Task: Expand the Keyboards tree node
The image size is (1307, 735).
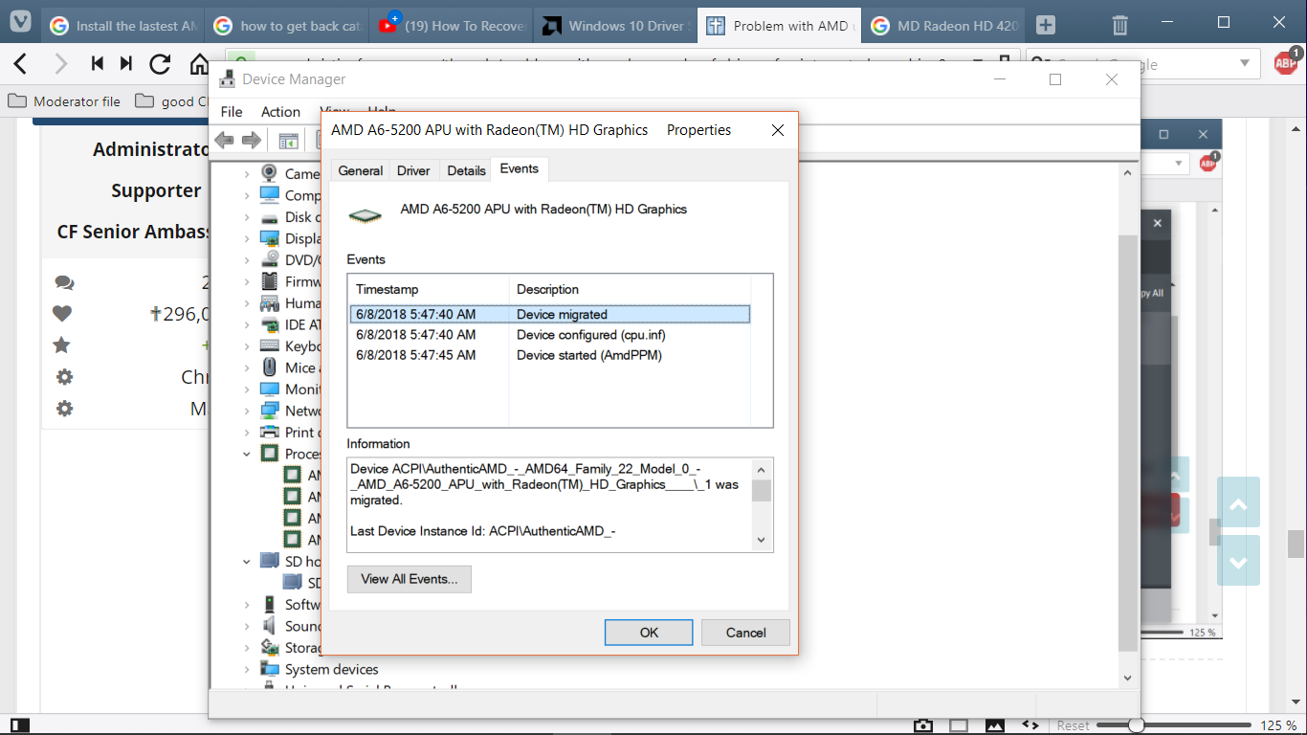Action: (247, 346)
